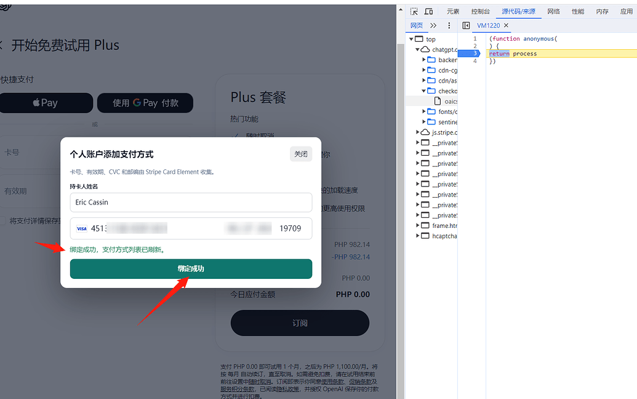This screenshot has height=399, width=637.
Task: Show more navigator tabs with double chevron
Action: pyautogui.click(x=433, y=26)
